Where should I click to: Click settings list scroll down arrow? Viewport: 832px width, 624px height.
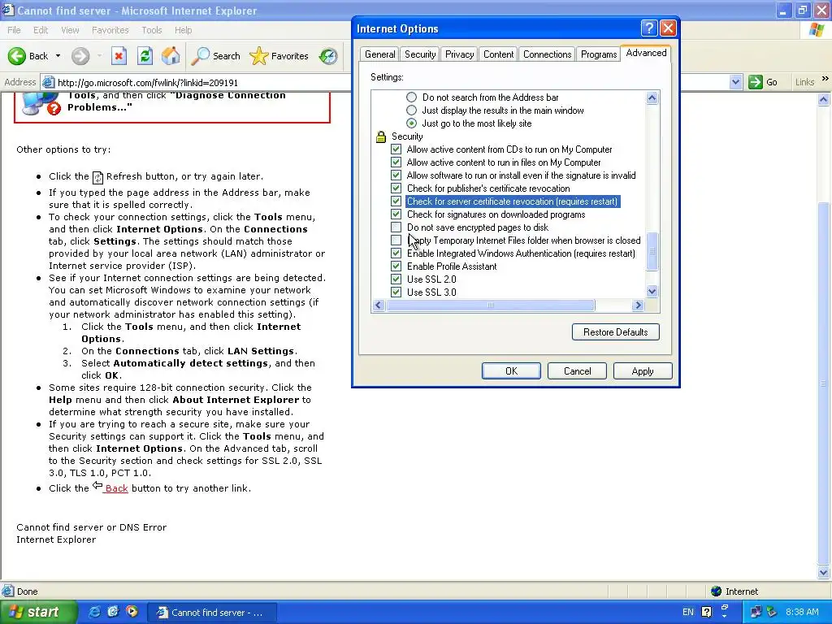[652, 291]
